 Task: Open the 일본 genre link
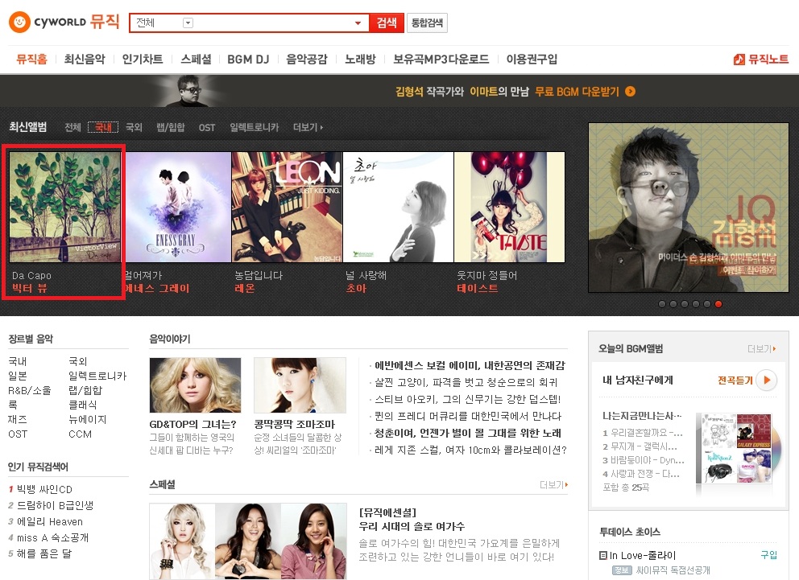tap(18, 376)
